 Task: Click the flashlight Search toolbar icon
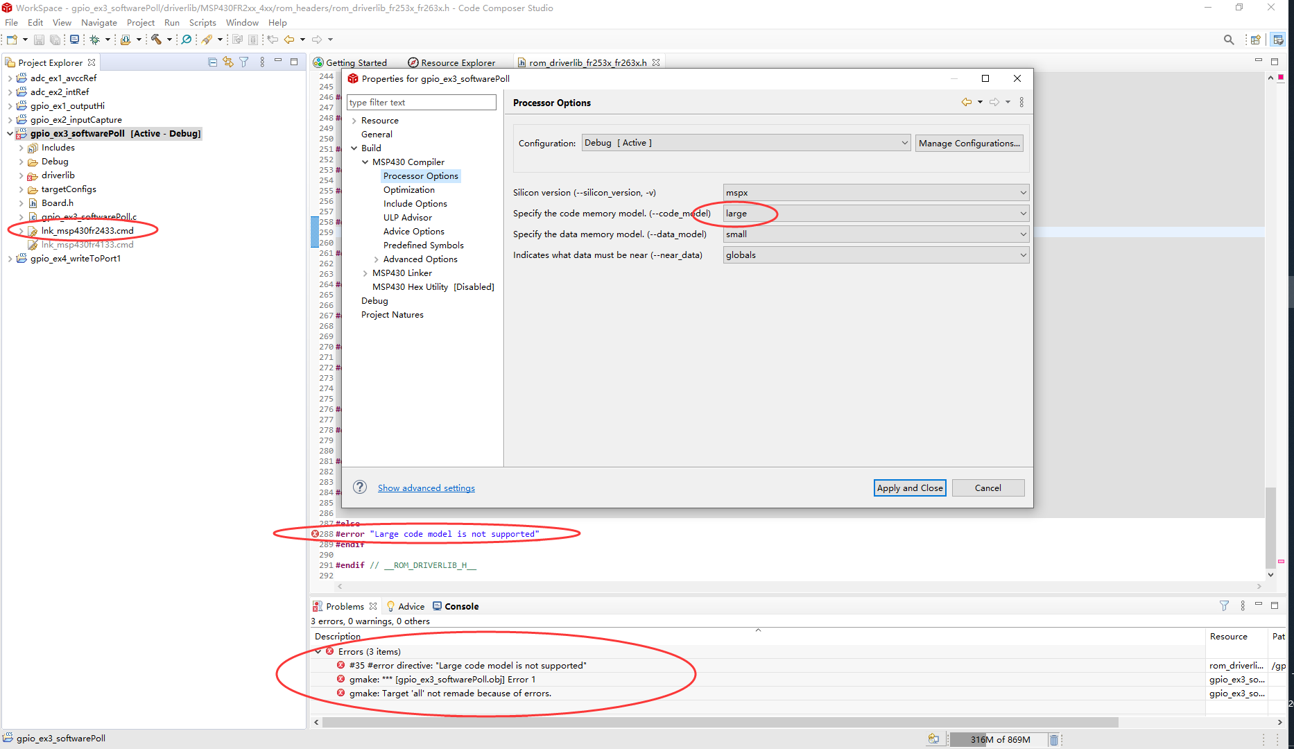[207, 40]
